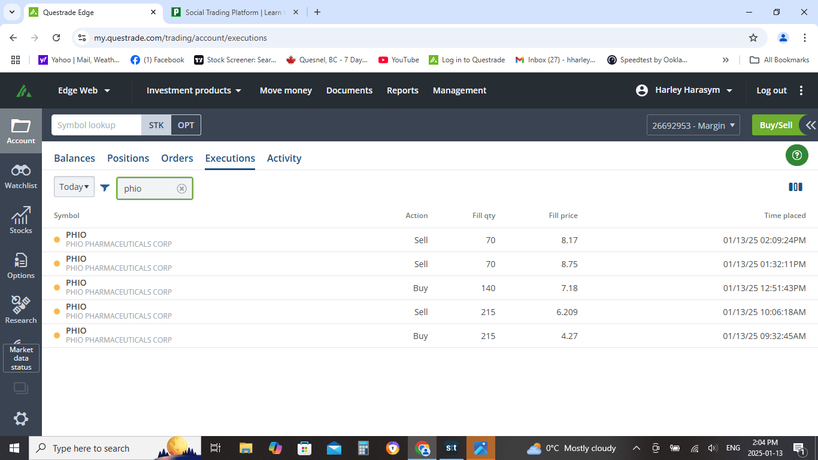Open the tab search dropdown in Chrome
The width and height of the screenshot is (818, 460).
[x=12, y=12]
